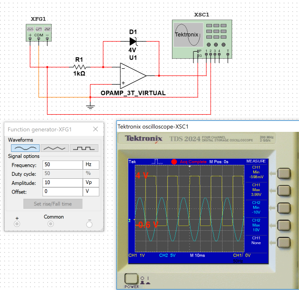Screen dimensions: 299x290
Task: Click the XFG1 function generator instrument
Action: pos(40,32)
